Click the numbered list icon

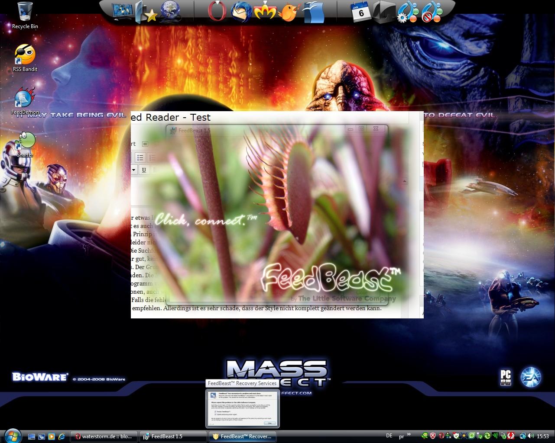point(151,157)
